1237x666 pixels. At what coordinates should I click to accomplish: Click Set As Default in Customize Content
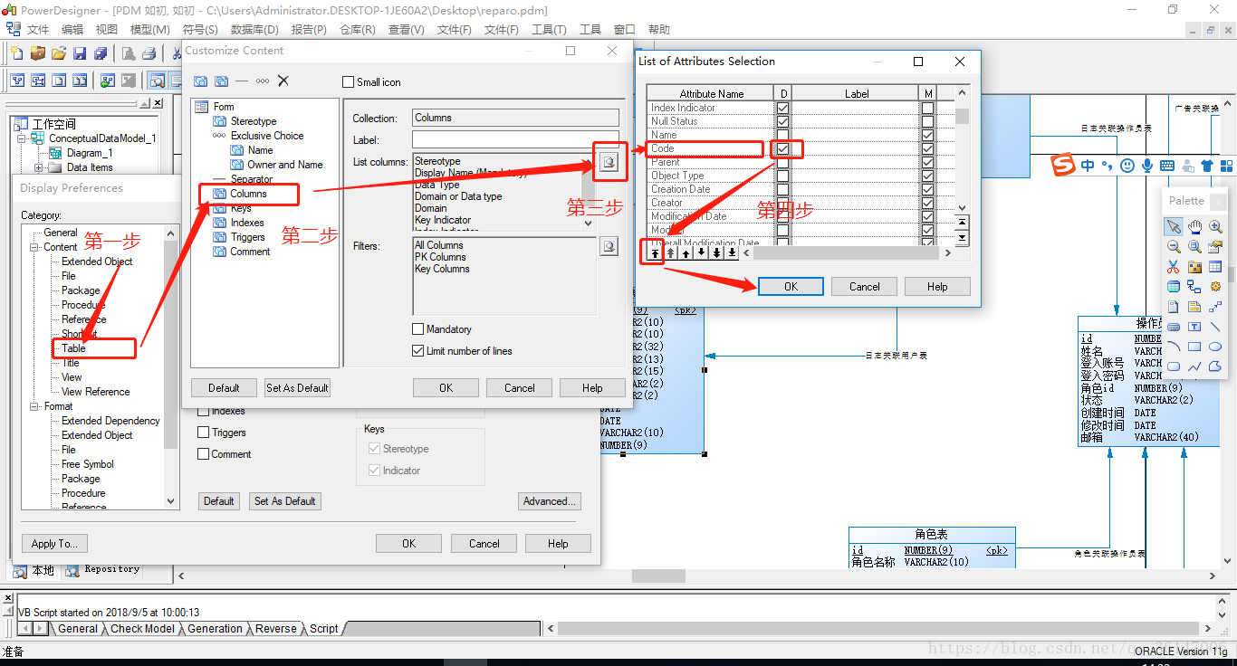[297, 388]
